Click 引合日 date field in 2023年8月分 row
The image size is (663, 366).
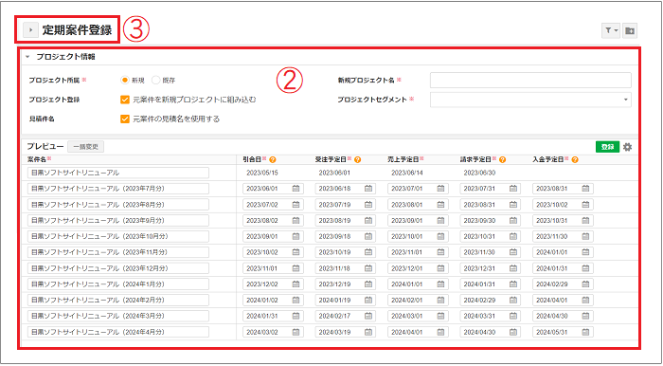tap(273, 205)
